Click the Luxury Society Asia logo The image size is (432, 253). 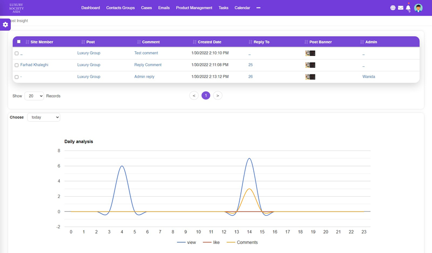click(x=17, y=8)
